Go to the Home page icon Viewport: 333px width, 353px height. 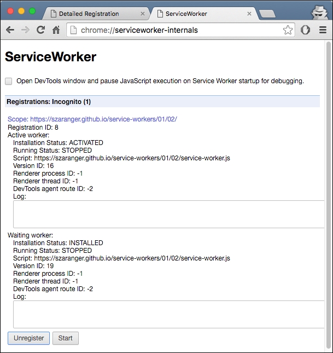pyautogui.click(x=56, y=30)
